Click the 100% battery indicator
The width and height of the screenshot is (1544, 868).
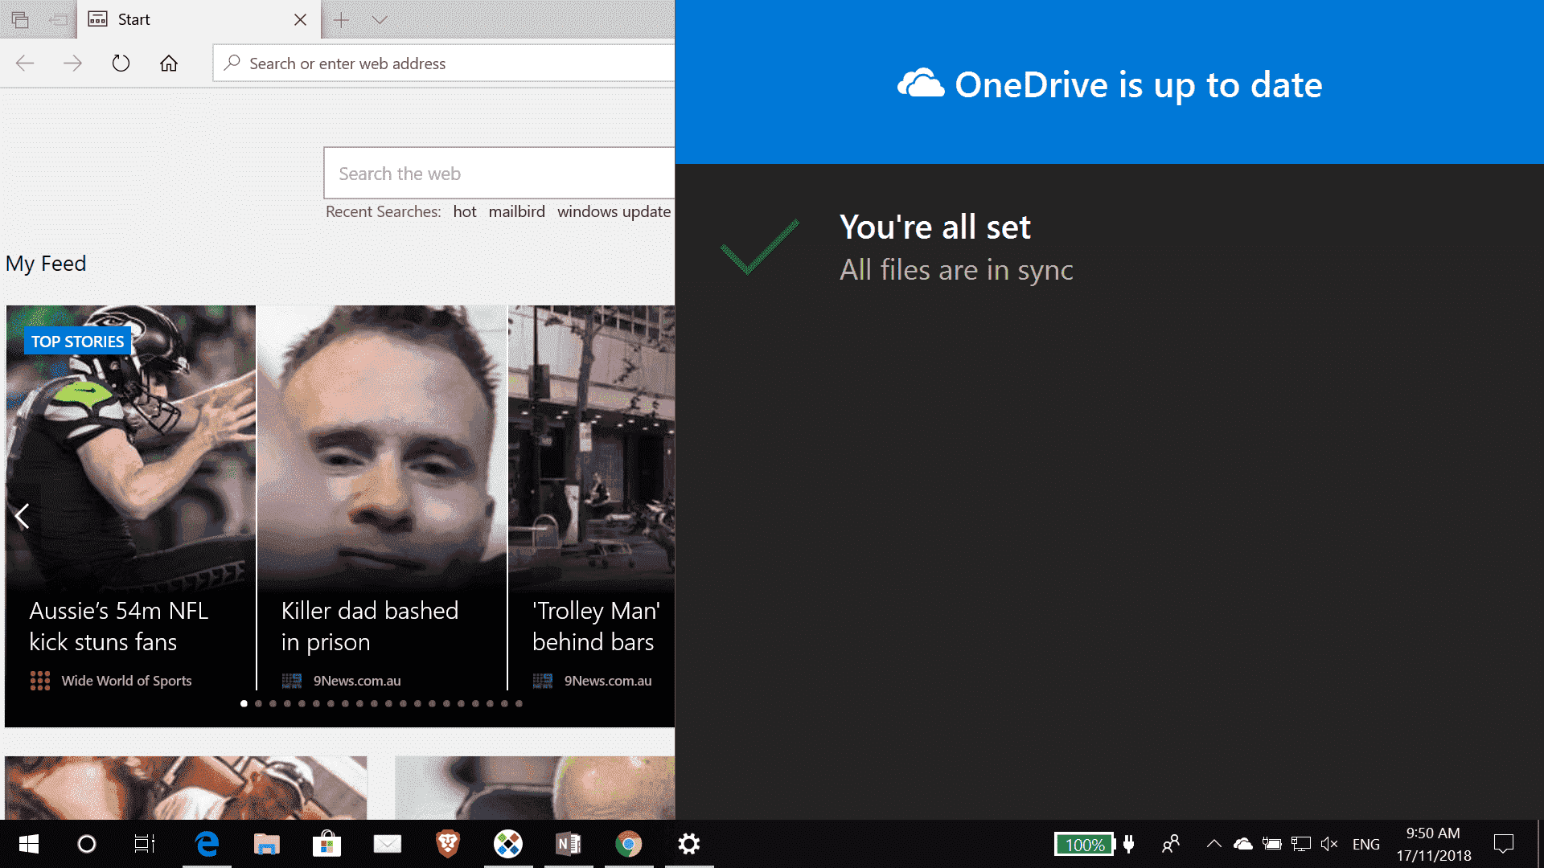pyautogui.click(x=1085, y=845)
